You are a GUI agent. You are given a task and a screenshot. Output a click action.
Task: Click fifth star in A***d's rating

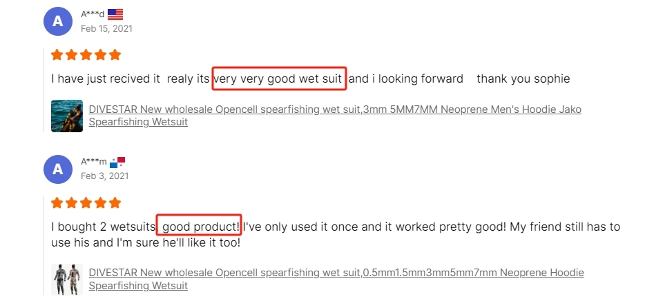tap(115, 54)
